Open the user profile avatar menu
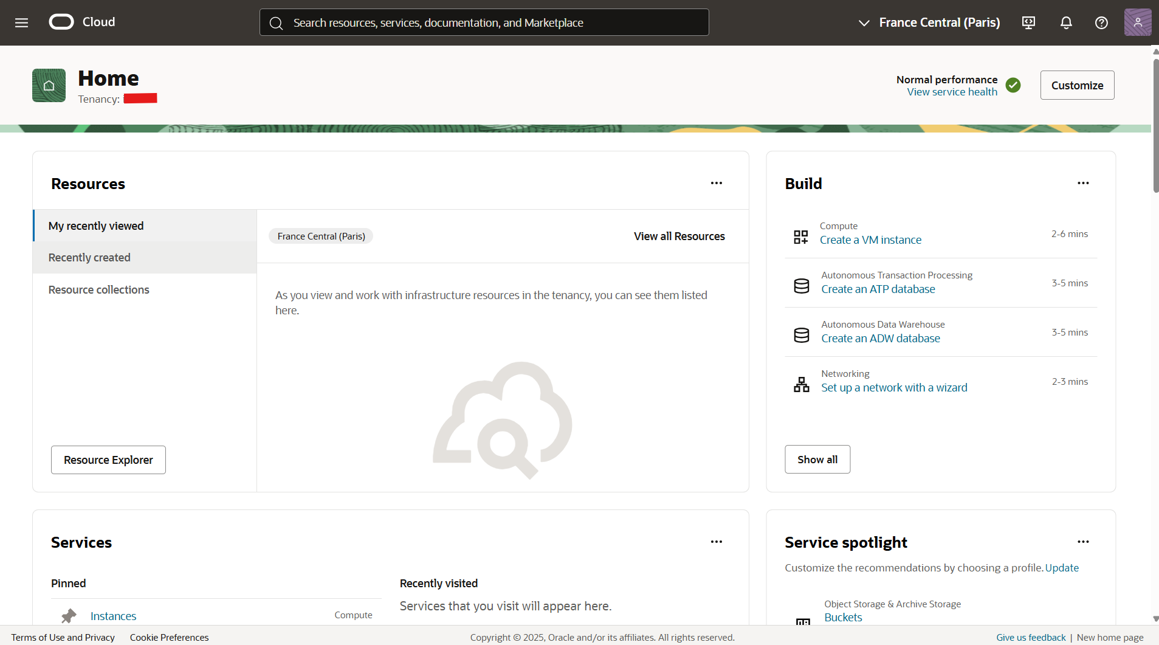This screenshot has height=645, width=1159. (1137, 22)
